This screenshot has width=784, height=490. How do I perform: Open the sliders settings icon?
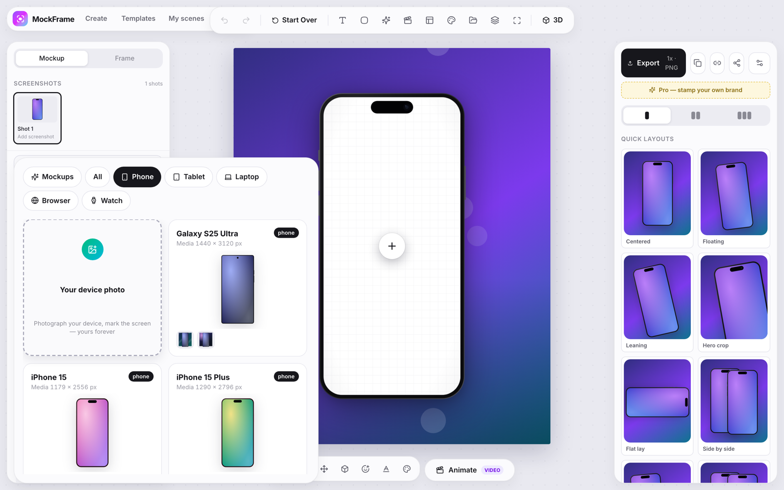point(759,63)
